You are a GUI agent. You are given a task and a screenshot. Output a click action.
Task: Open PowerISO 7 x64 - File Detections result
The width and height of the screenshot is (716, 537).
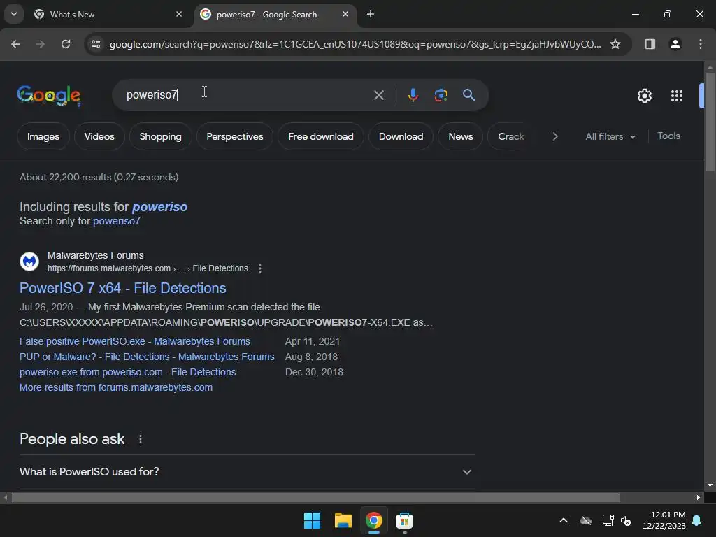[123, 288]
